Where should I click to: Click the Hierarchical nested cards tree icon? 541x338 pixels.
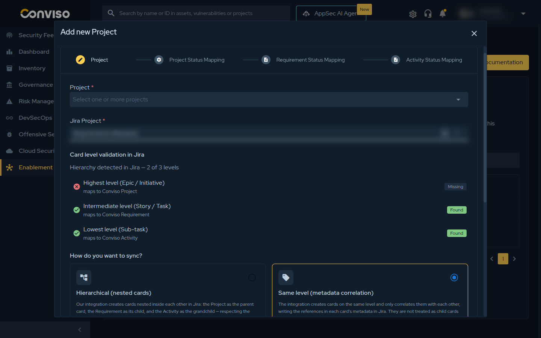(84, 278)
